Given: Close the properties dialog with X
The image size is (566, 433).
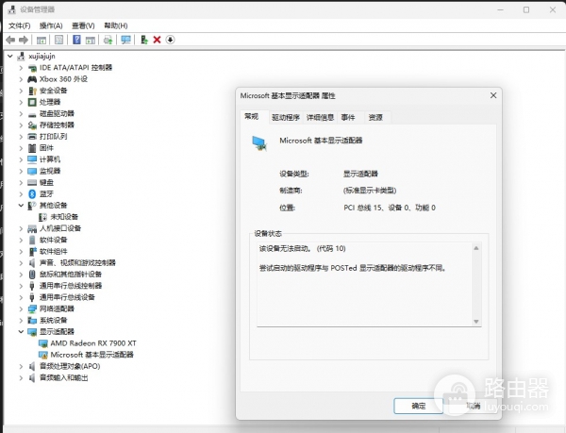Looking at the screenshot, I should 493,95.
